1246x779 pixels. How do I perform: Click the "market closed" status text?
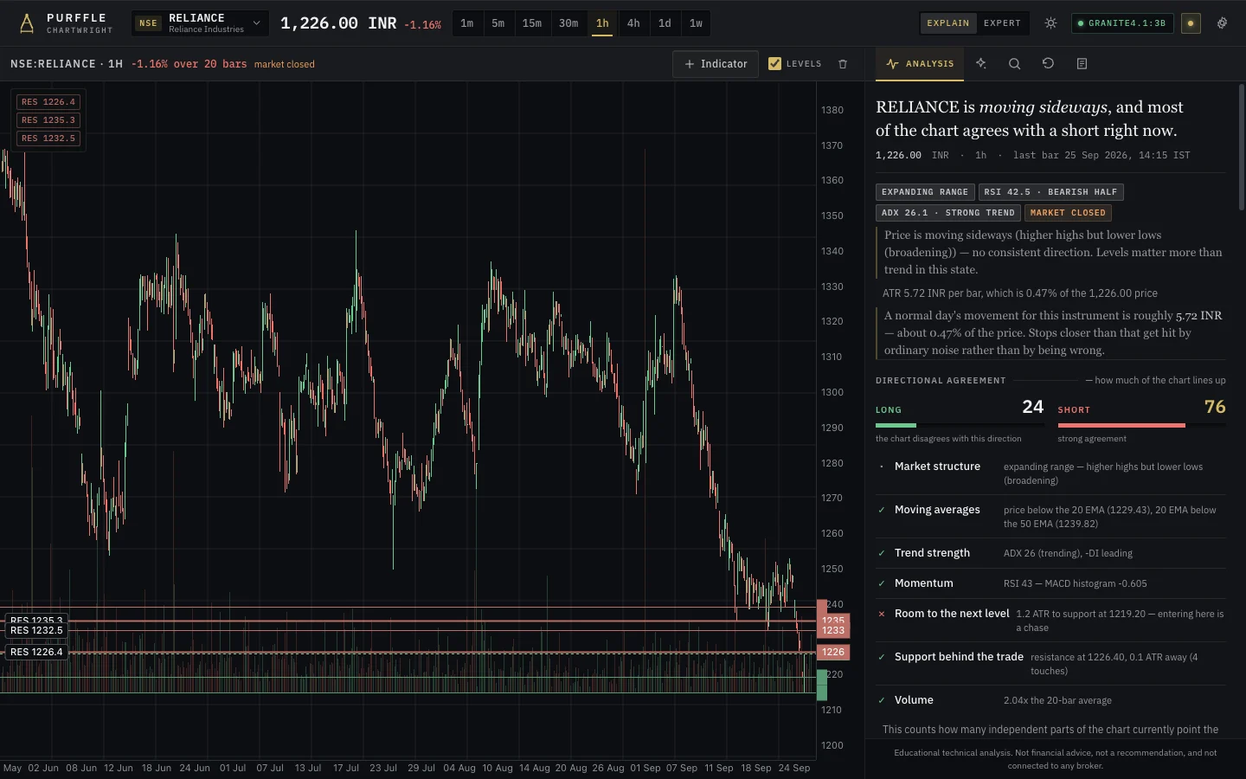[x=285, y=64]
